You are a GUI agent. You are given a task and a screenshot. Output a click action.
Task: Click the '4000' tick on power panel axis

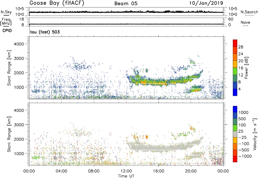click(19, 44)
